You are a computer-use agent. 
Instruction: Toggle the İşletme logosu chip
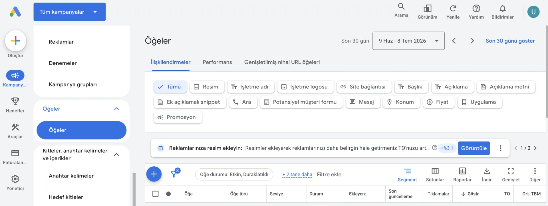pyautogui.click(x=305, y=87)
